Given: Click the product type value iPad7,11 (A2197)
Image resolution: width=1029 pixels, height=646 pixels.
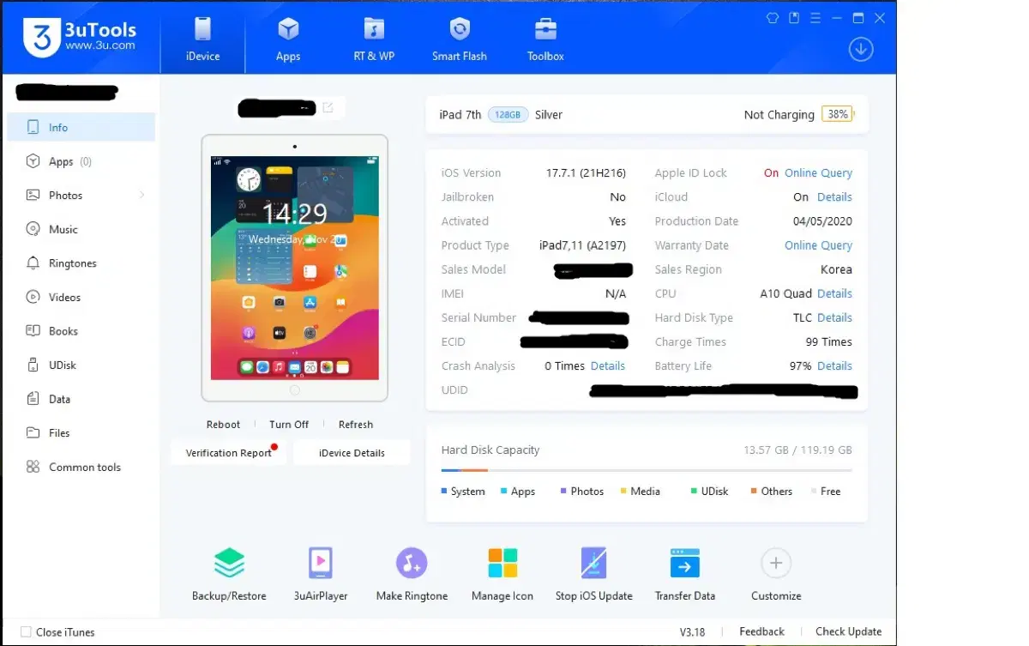Looking at the screenshot, I should click(582, 245).
